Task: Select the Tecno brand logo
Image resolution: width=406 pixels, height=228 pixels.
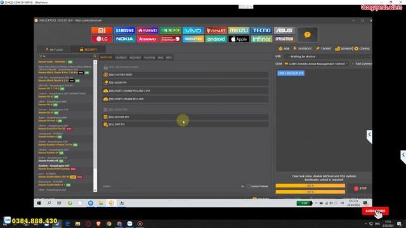Action: pyautogui.click(x=261, y=30)
